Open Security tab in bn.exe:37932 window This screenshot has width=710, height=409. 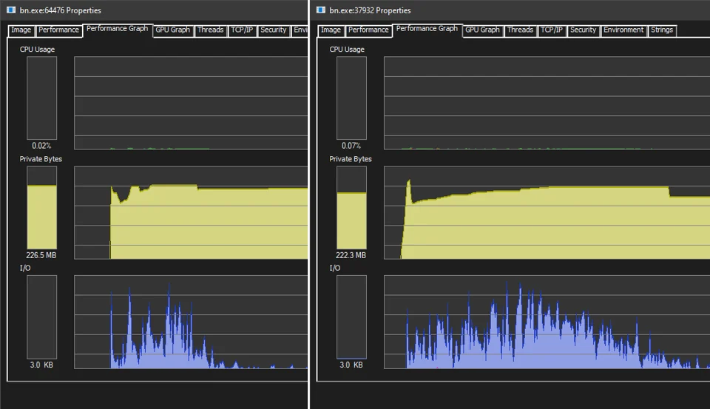(x=584, y=30)
